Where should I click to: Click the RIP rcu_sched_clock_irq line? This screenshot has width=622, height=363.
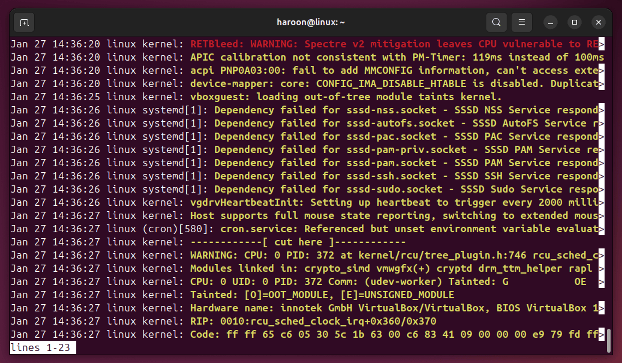313,321
